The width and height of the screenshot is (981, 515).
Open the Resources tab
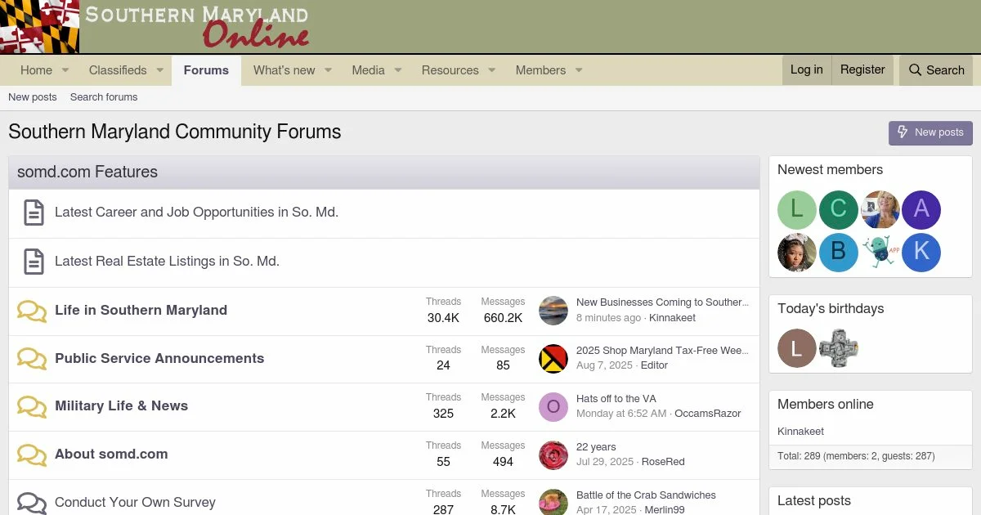pyautogui.click(x=450, y=70)
